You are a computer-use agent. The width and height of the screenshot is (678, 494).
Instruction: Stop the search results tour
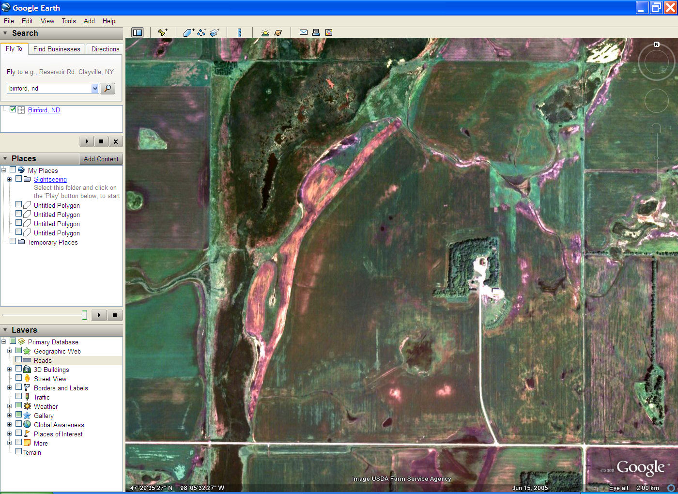(x=101, y=141)
